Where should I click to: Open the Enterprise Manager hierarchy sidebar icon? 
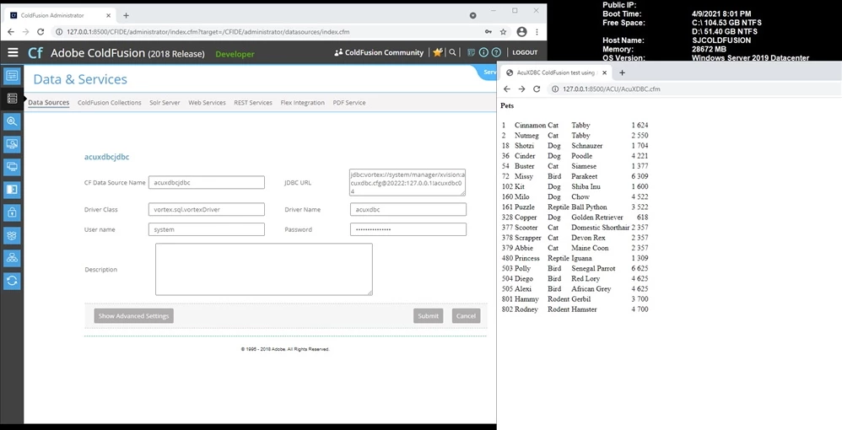[12, 258]
